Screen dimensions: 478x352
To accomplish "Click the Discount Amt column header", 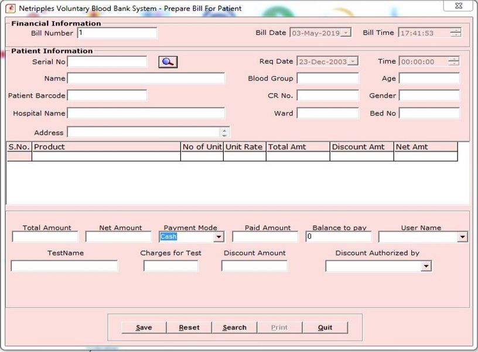I will click(x=362, y=147).
